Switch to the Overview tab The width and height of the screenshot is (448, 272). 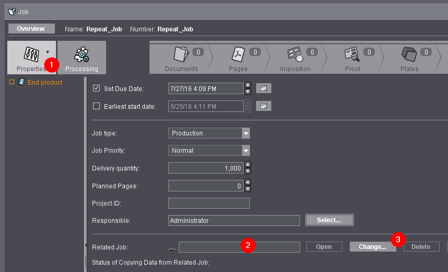pos(31,29)
